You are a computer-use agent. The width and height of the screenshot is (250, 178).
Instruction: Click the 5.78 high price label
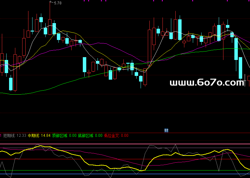(58, 3)
